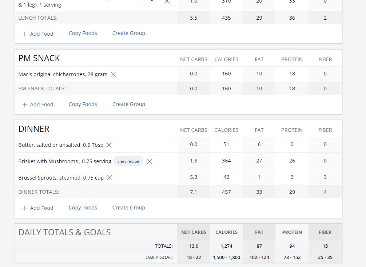The width and height of the screenshot is (366, 267).
Task: Remove Brisket with Mushrooms from dinner
Action: (150, 161)
